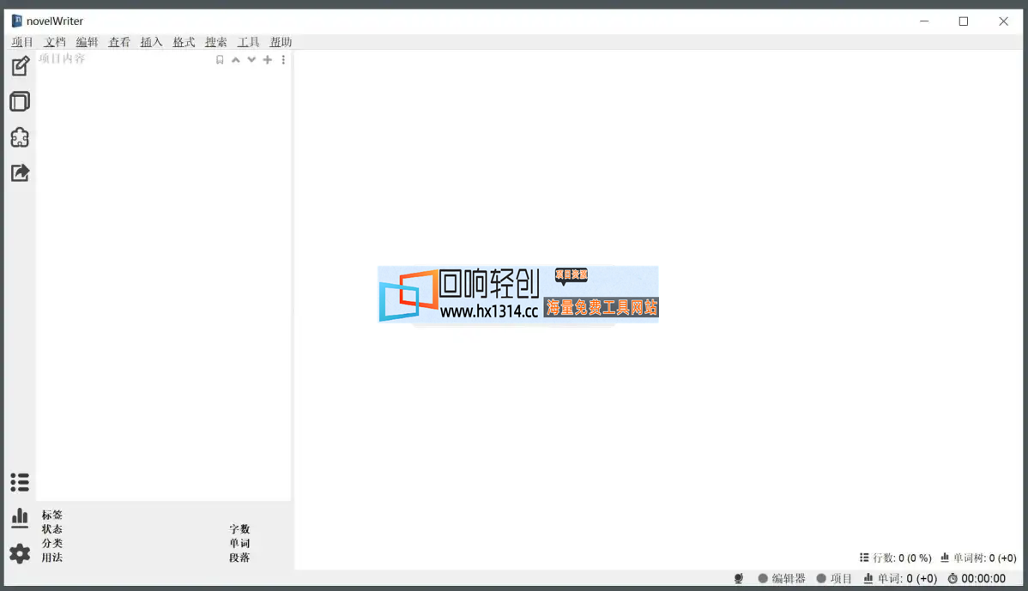Open the 文档 menu
Image resolution: width=1028 pixels, height=591 pixels.
point(54,42)
